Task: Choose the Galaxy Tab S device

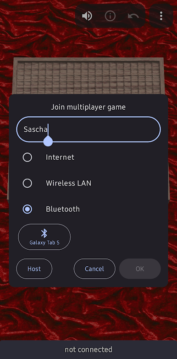Action: point(44,237)
